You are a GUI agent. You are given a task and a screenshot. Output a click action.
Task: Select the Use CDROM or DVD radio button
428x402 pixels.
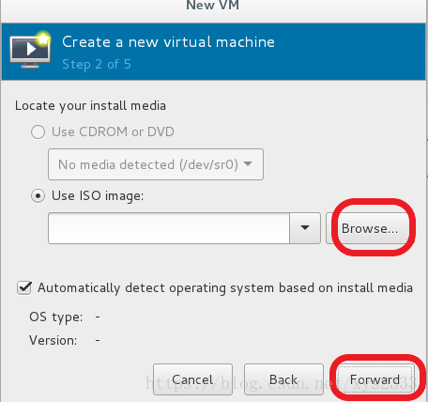click(x=38, y=131)
